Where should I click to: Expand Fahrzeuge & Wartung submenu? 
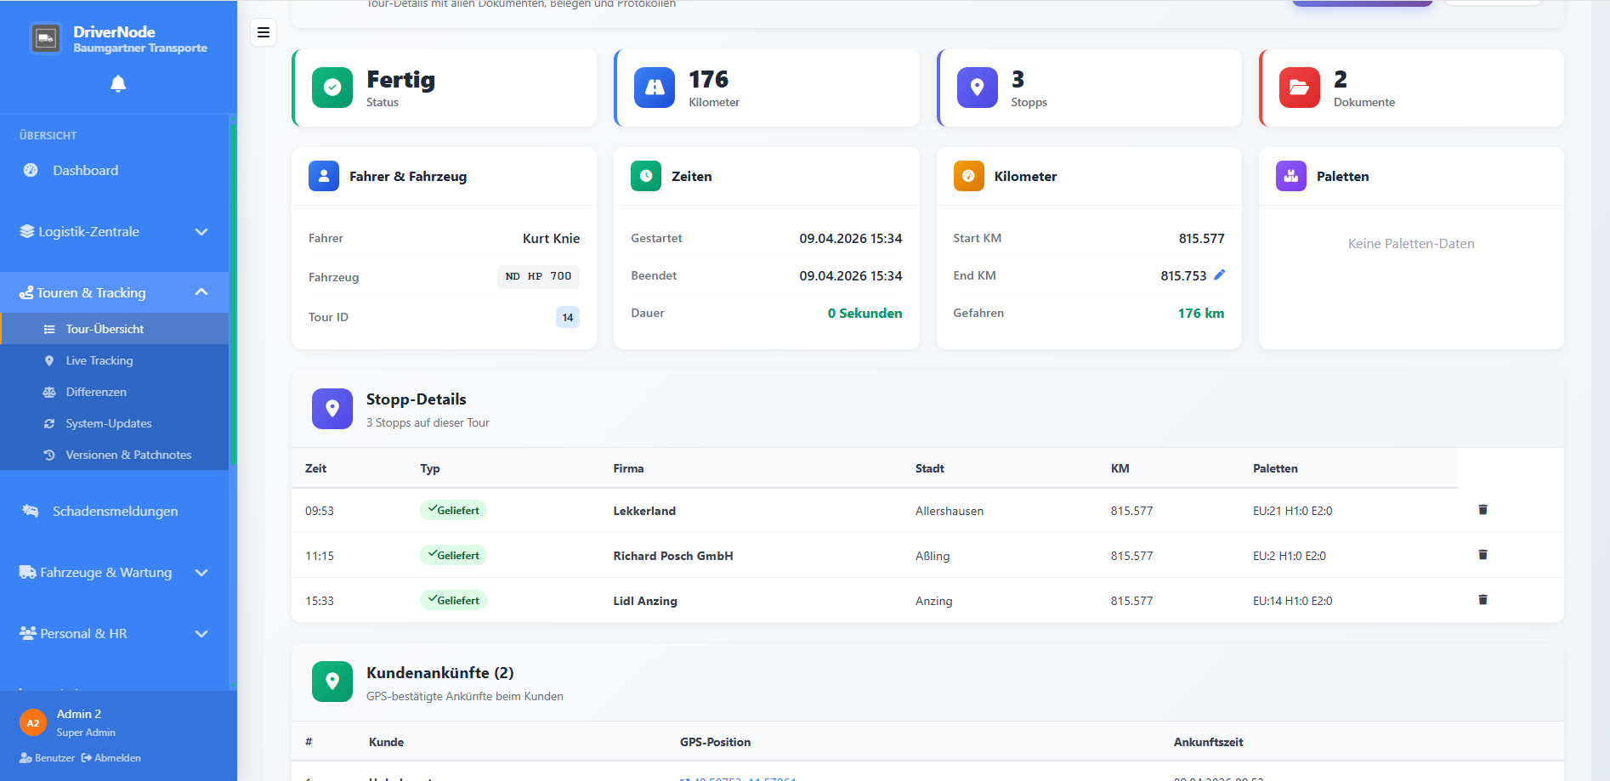114,573
